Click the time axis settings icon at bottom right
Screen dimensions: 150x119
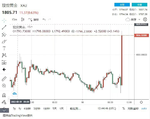(x=141, y=102)
